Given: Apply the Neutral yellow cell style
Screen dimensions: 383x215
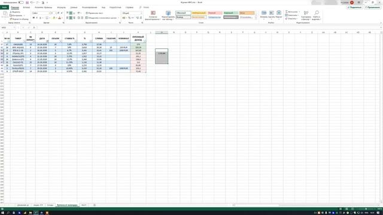Looking at the screenshot, I should pos(199,13).
